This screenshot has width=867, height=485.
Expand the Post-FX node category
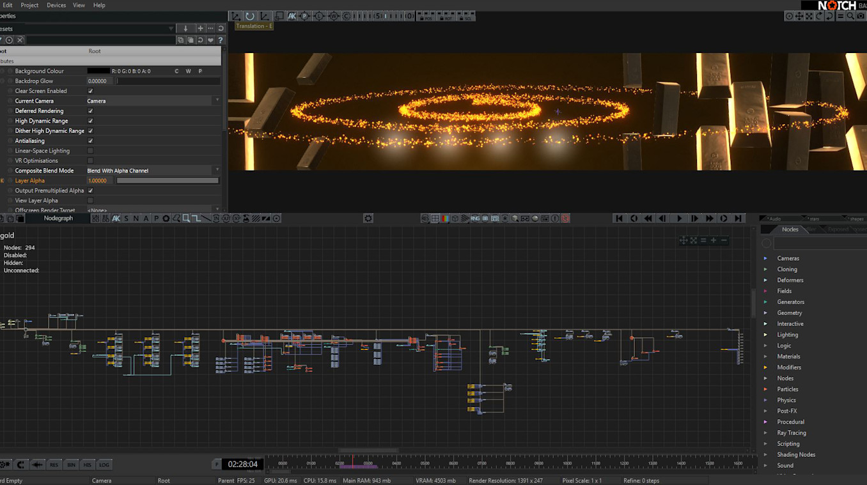tap(765, 411)
